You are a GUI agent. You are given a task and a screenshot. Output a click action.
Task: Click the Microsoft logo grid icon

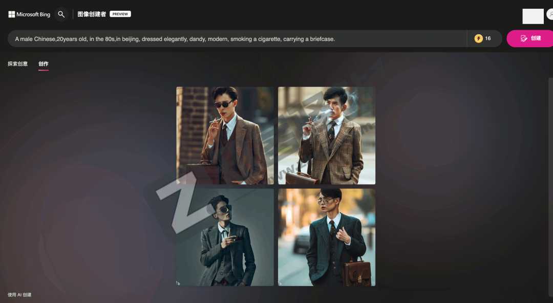coord(11,14)
